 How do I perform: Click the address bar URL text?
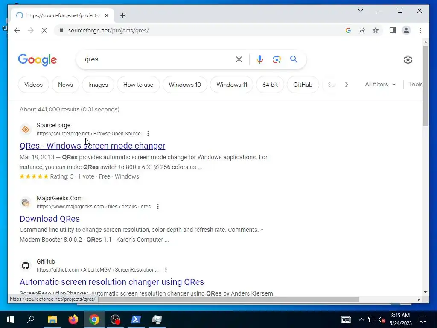[108, 30]
